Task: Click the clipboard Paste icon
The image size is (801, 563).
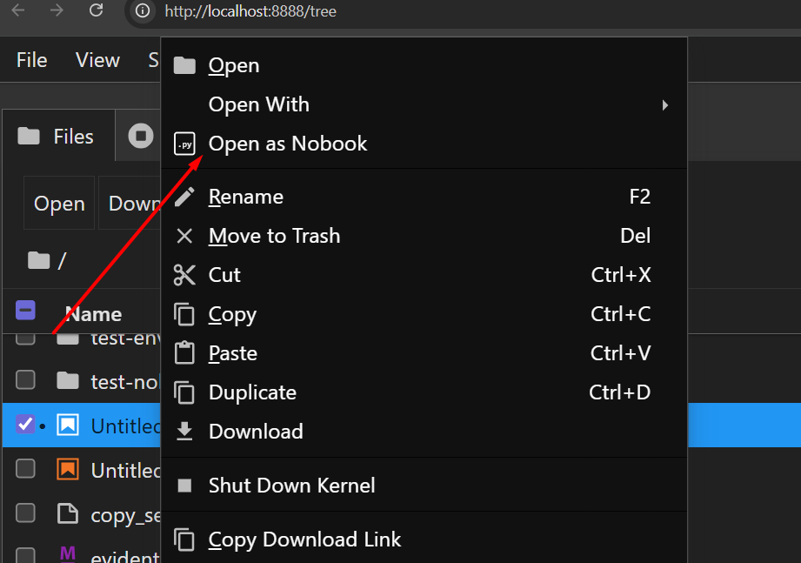Action: [184, 353]
